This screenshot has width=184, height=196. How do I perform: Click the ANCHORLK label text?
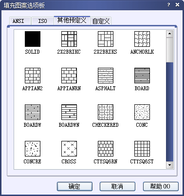click(142, 52)
